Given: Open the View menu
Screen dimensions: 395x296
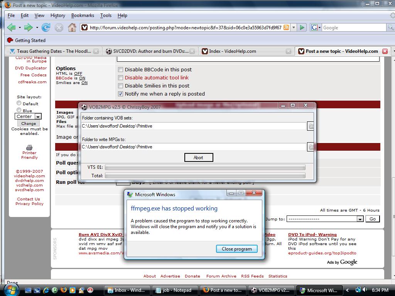Looking at the screenshot, I should pyautogui.click(x=39, y=15).
